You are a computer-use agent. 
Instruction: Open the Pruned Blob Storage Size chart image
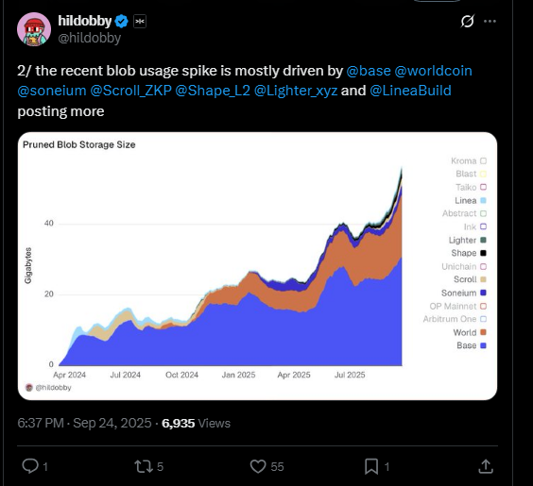257,266
